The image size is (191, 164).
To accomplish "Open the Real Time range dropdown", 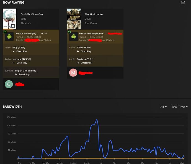I will [180, 107].
